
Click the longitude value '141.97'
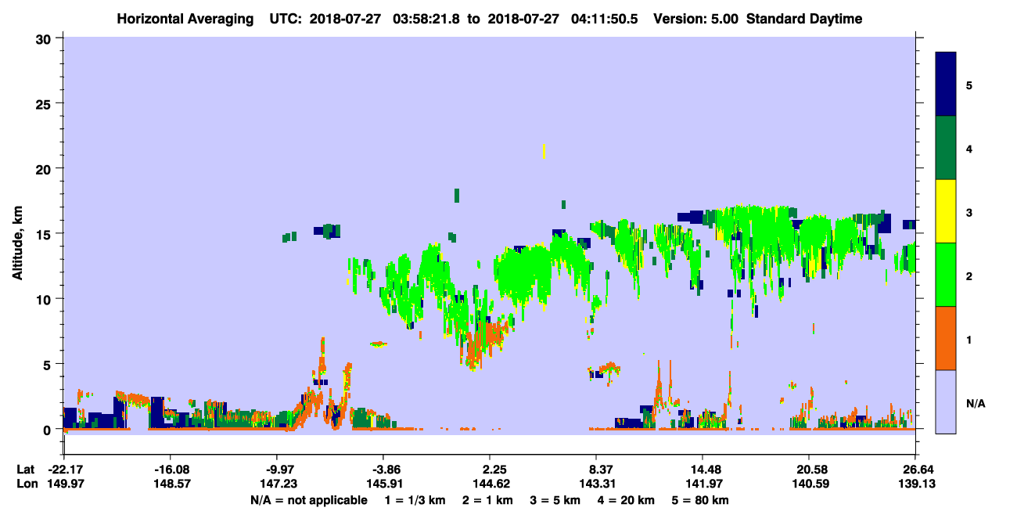click(703, 484)
